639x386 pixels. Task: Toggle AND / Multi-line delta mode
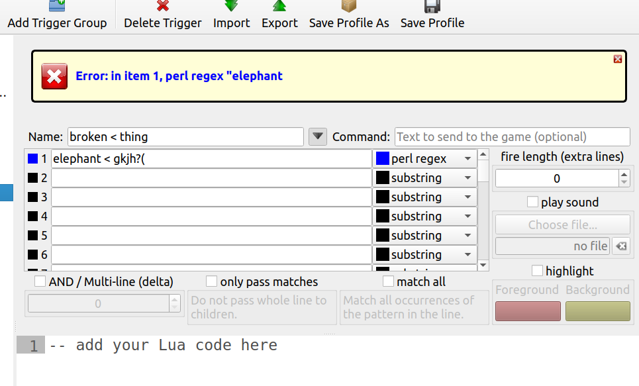coord(38,281)
